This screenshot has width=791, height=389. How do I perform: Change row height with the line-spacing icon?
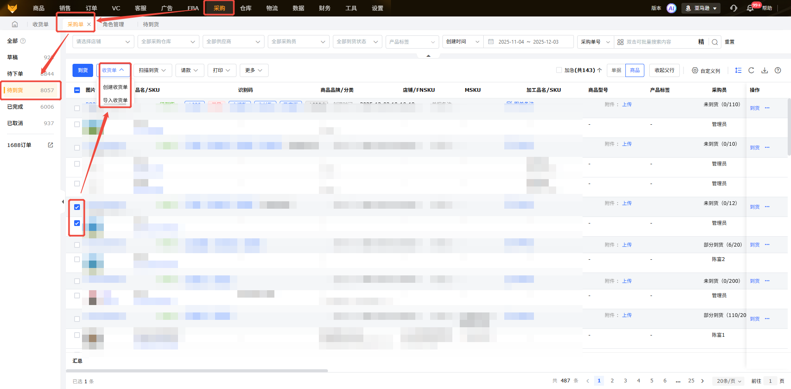(x=738, y=70)
